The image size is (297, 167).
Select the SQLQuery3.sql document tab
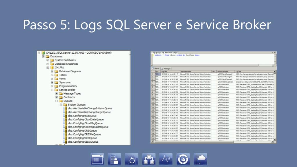tap(165, 53)
